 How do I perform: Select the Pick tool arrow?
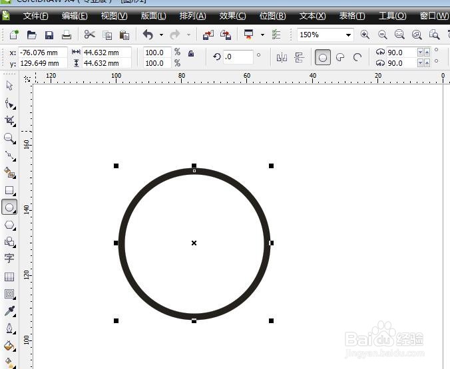pyautogui.click(x=9, y=86)
